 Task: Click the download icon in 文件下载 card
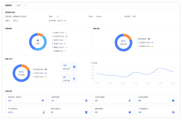click(74, 79)
